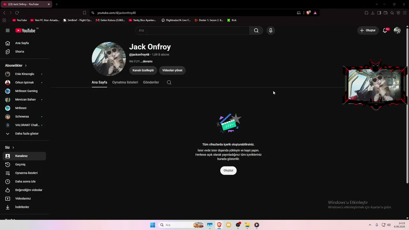Open Geçmiş watch history
409x230 pixels.
24,165
